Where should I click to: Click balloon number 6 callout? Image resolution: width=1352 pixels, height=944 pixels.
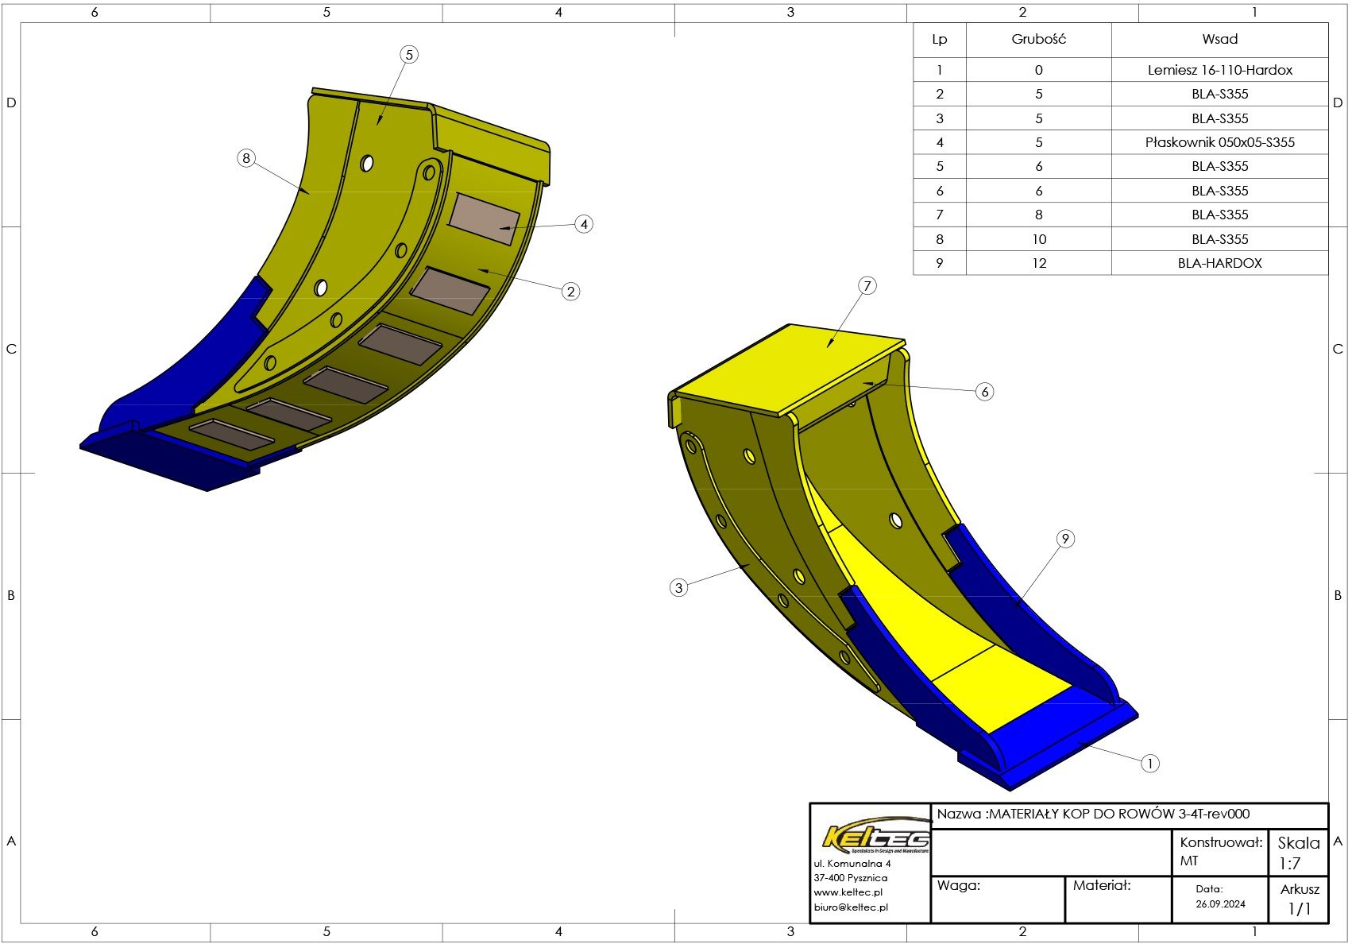(985, 392)
